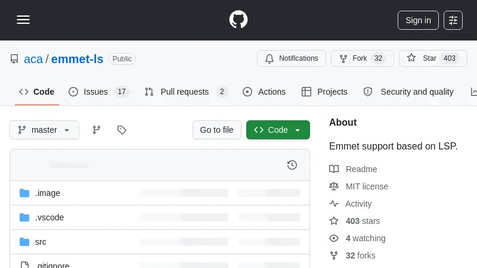Open the aca owner profile link

point(33,59)
